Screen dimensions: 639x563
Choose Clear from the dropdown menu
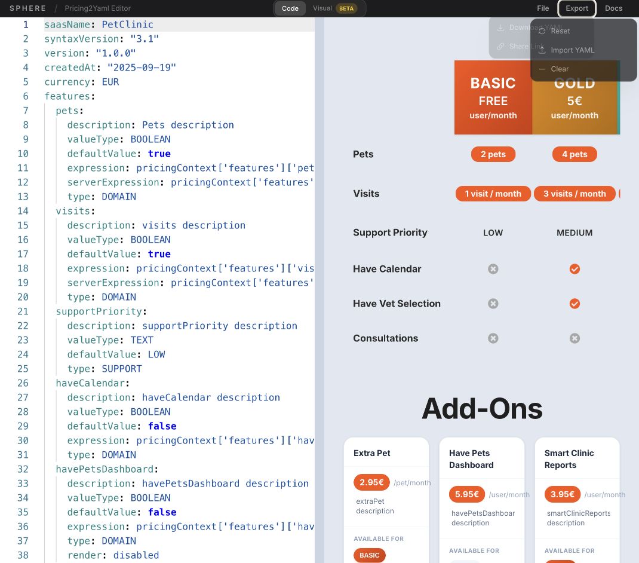click(583, 69)
